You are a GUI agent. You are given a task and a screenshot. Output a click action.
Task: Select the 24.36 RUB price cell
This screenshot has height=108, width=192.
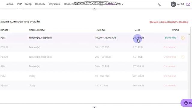(138, 38)
